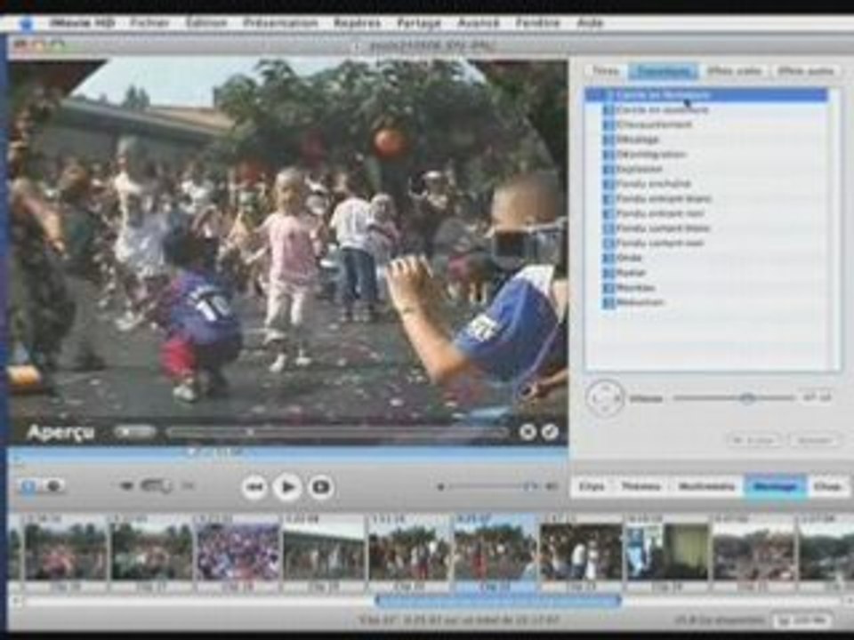Open the Thèmes pane
This screenshot has width=854, height=640.
click(641, 486)
